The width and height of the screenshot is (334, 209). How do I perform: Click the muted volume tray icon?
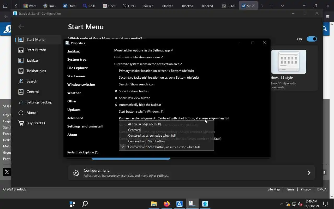pos(300,204)
